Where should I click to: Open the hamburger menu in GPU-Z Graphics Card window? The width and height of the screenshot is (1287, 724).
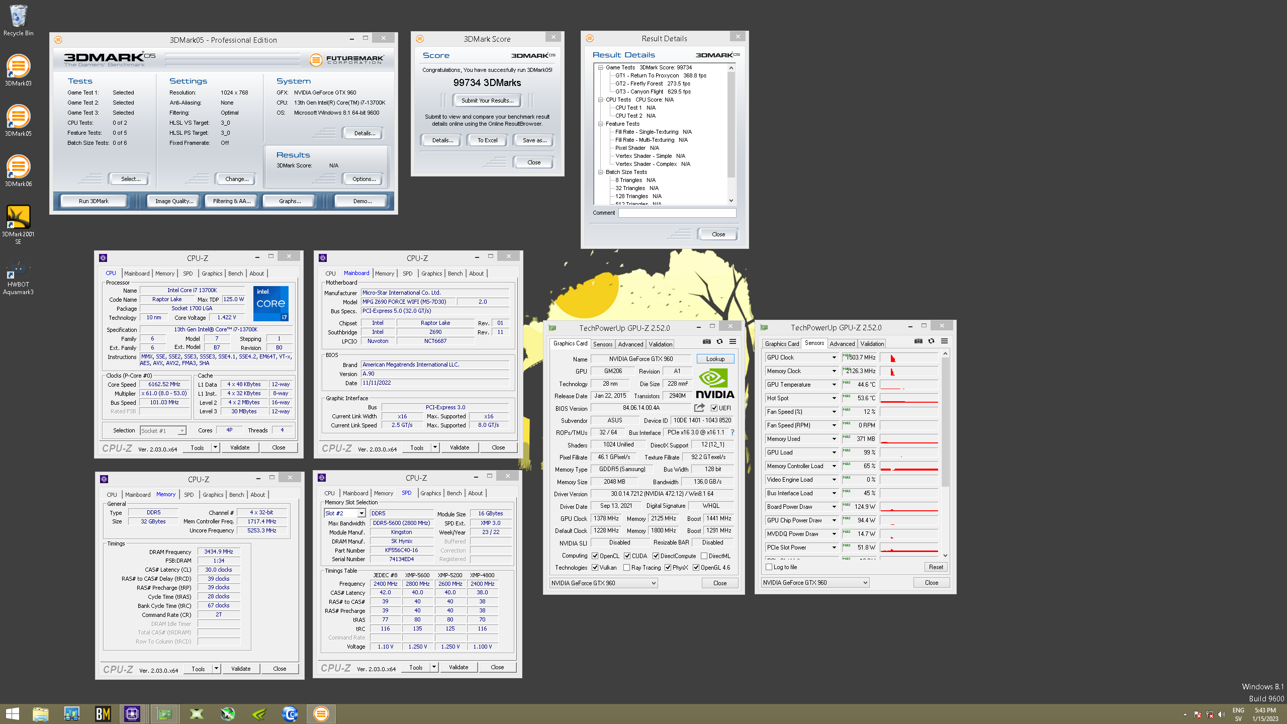[733, 341]
